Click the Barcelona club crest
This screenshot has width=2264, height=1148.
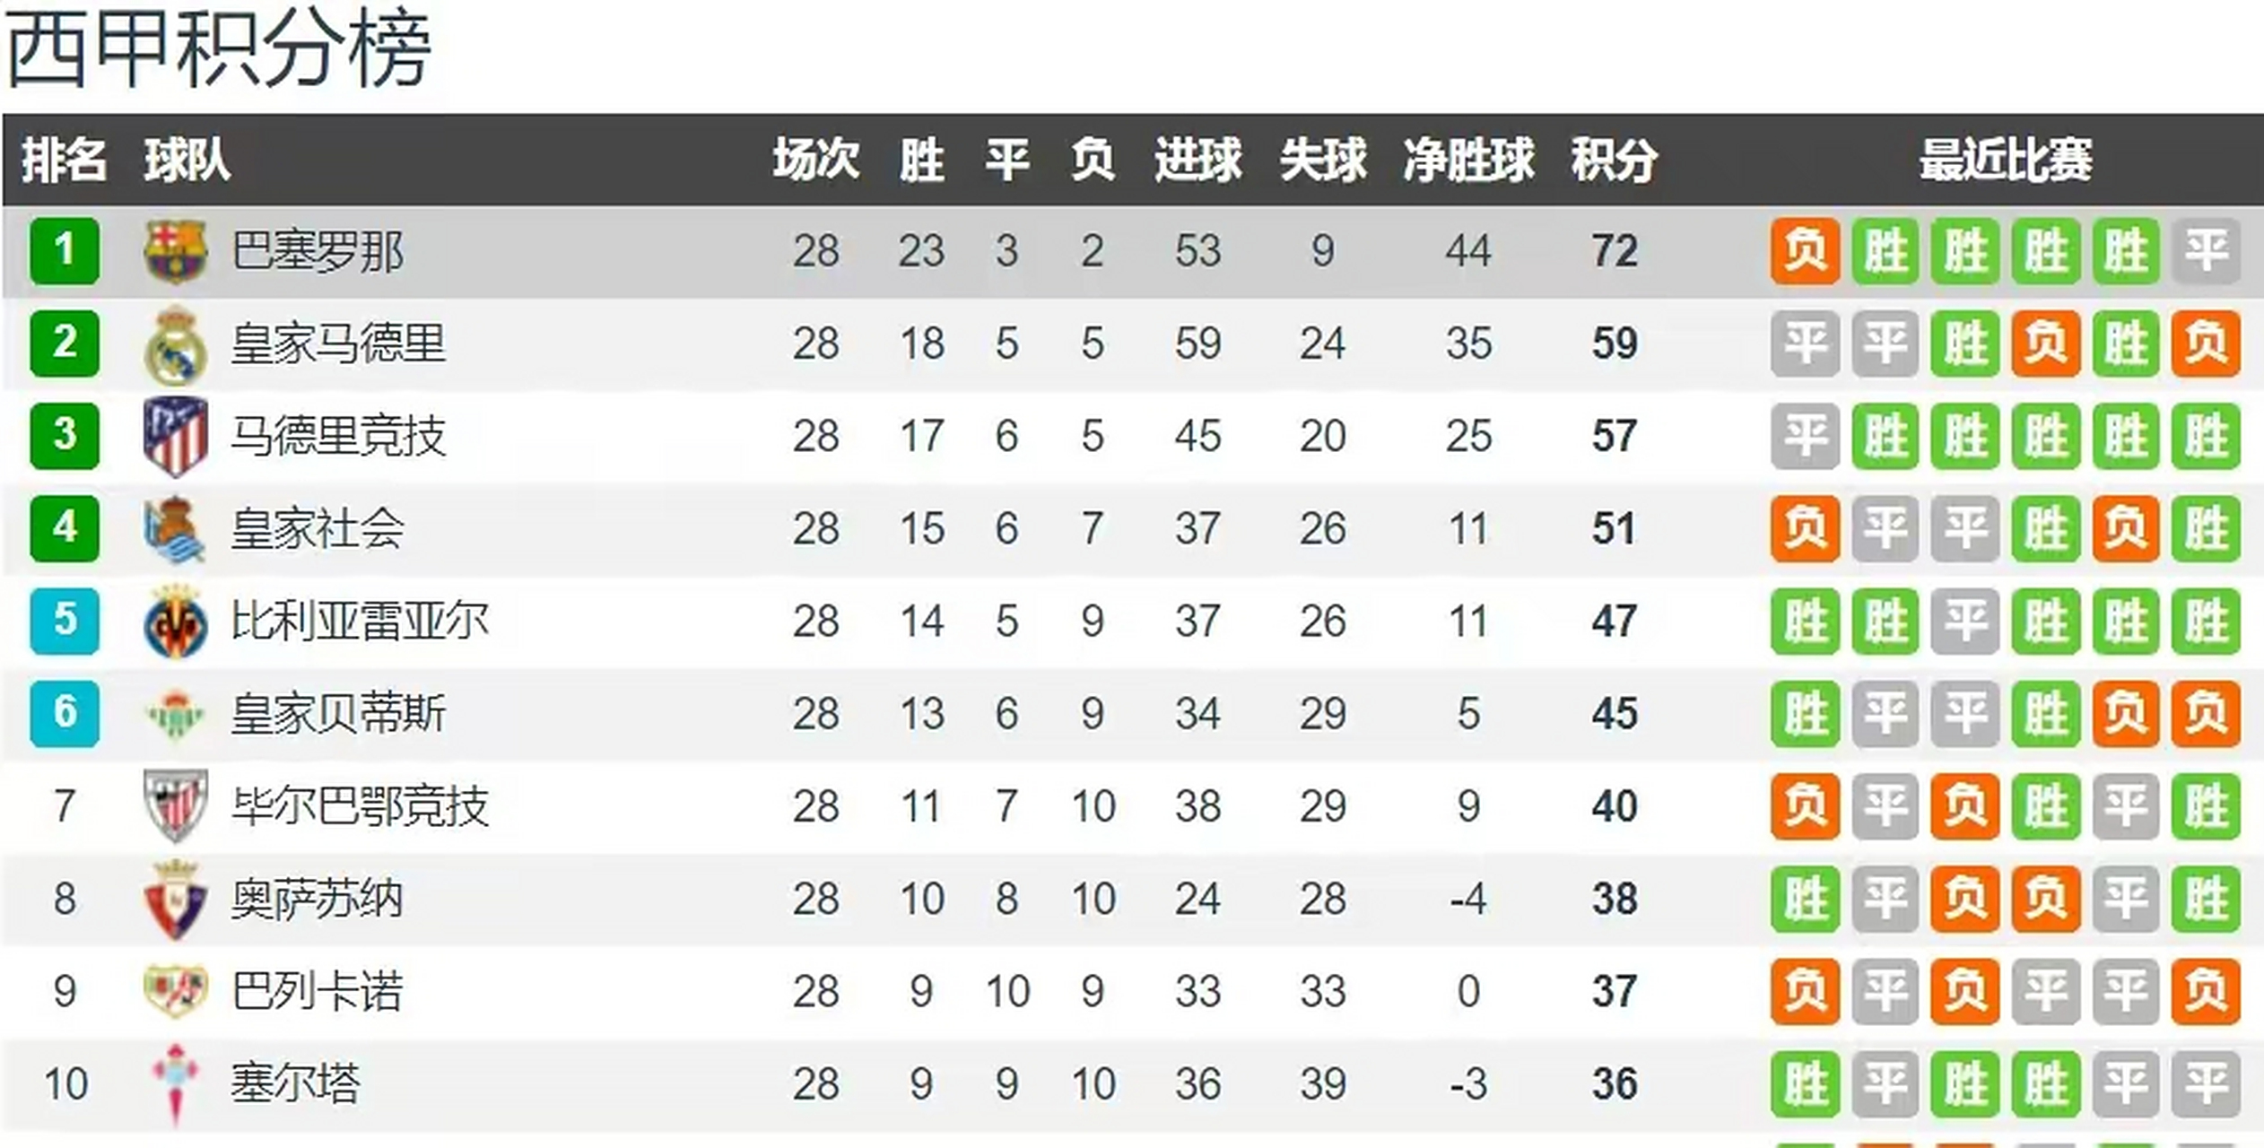coord(176,251)
